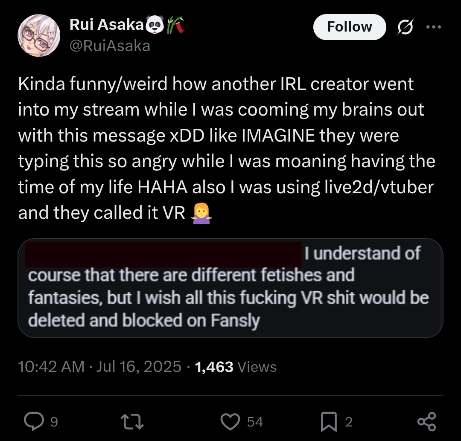461x441 pixels.
Task: Like the post with the heart icon
Action: pos(231,421)
